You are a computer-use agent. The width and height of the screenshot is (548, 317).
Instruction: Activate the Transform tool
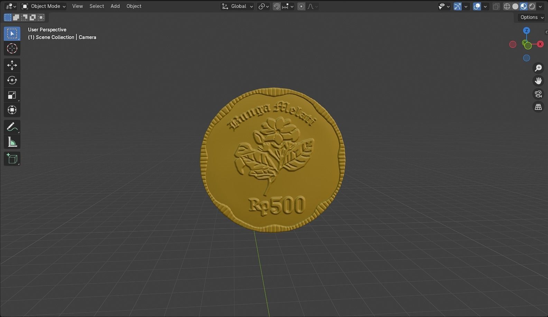(x=12, y=110)
